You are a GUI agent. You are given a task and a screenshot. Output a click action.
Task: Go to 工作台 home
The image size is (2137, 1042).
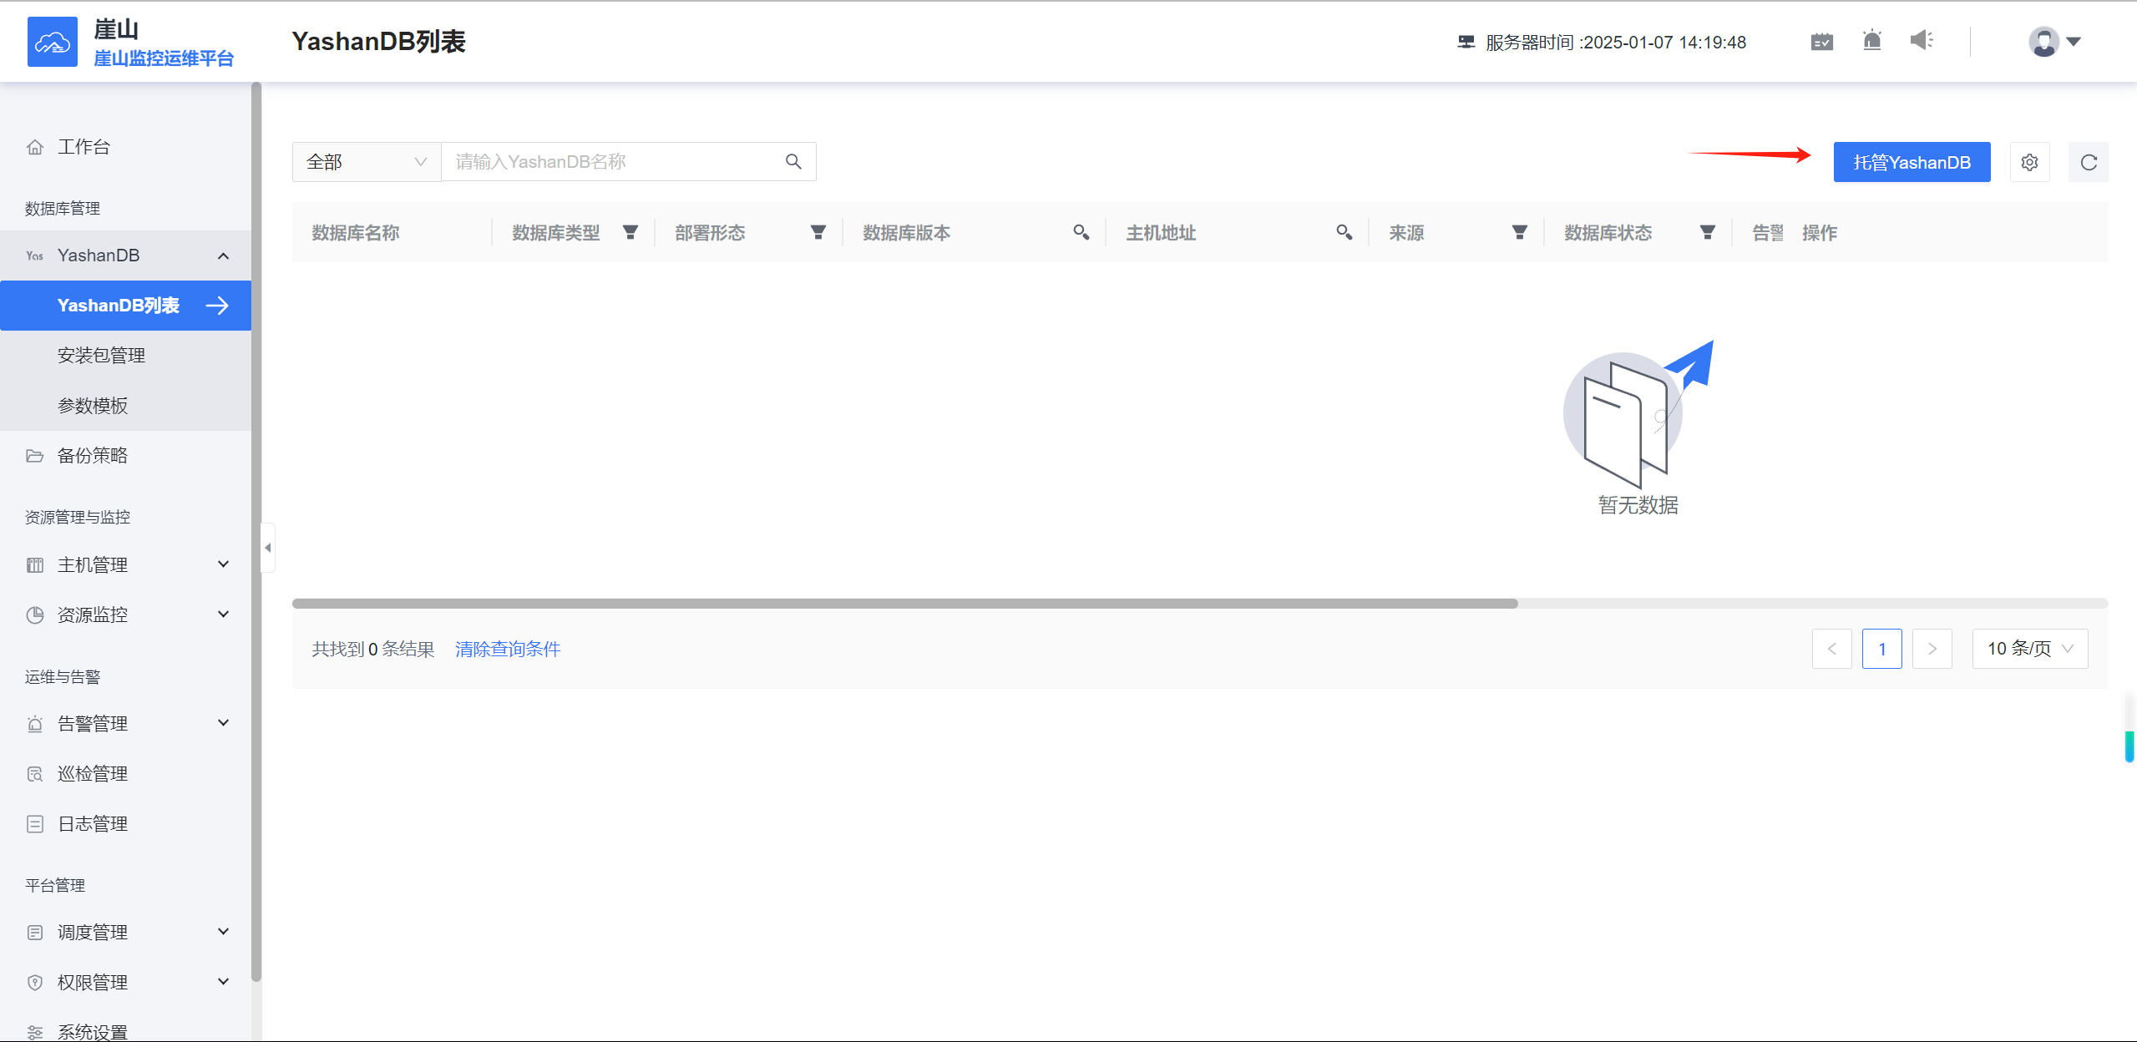(x=125, y=147)
